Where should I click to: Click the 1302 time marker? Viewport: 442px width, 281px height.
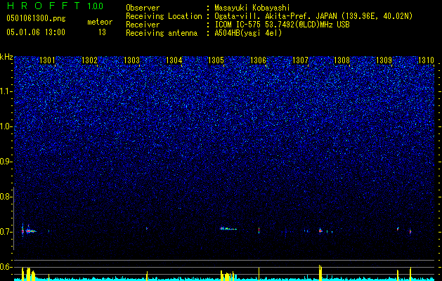(x=89, y=60)
